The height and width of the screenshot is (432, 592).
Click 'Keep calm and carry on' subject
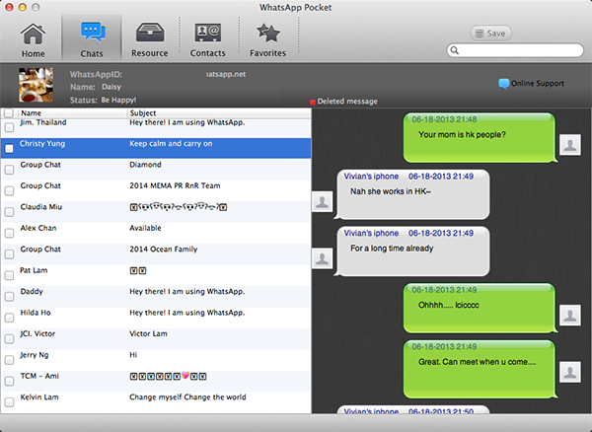point(171,143)
